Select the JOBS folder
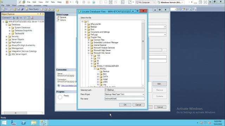 pyautogui.click(x=105, y=82)
